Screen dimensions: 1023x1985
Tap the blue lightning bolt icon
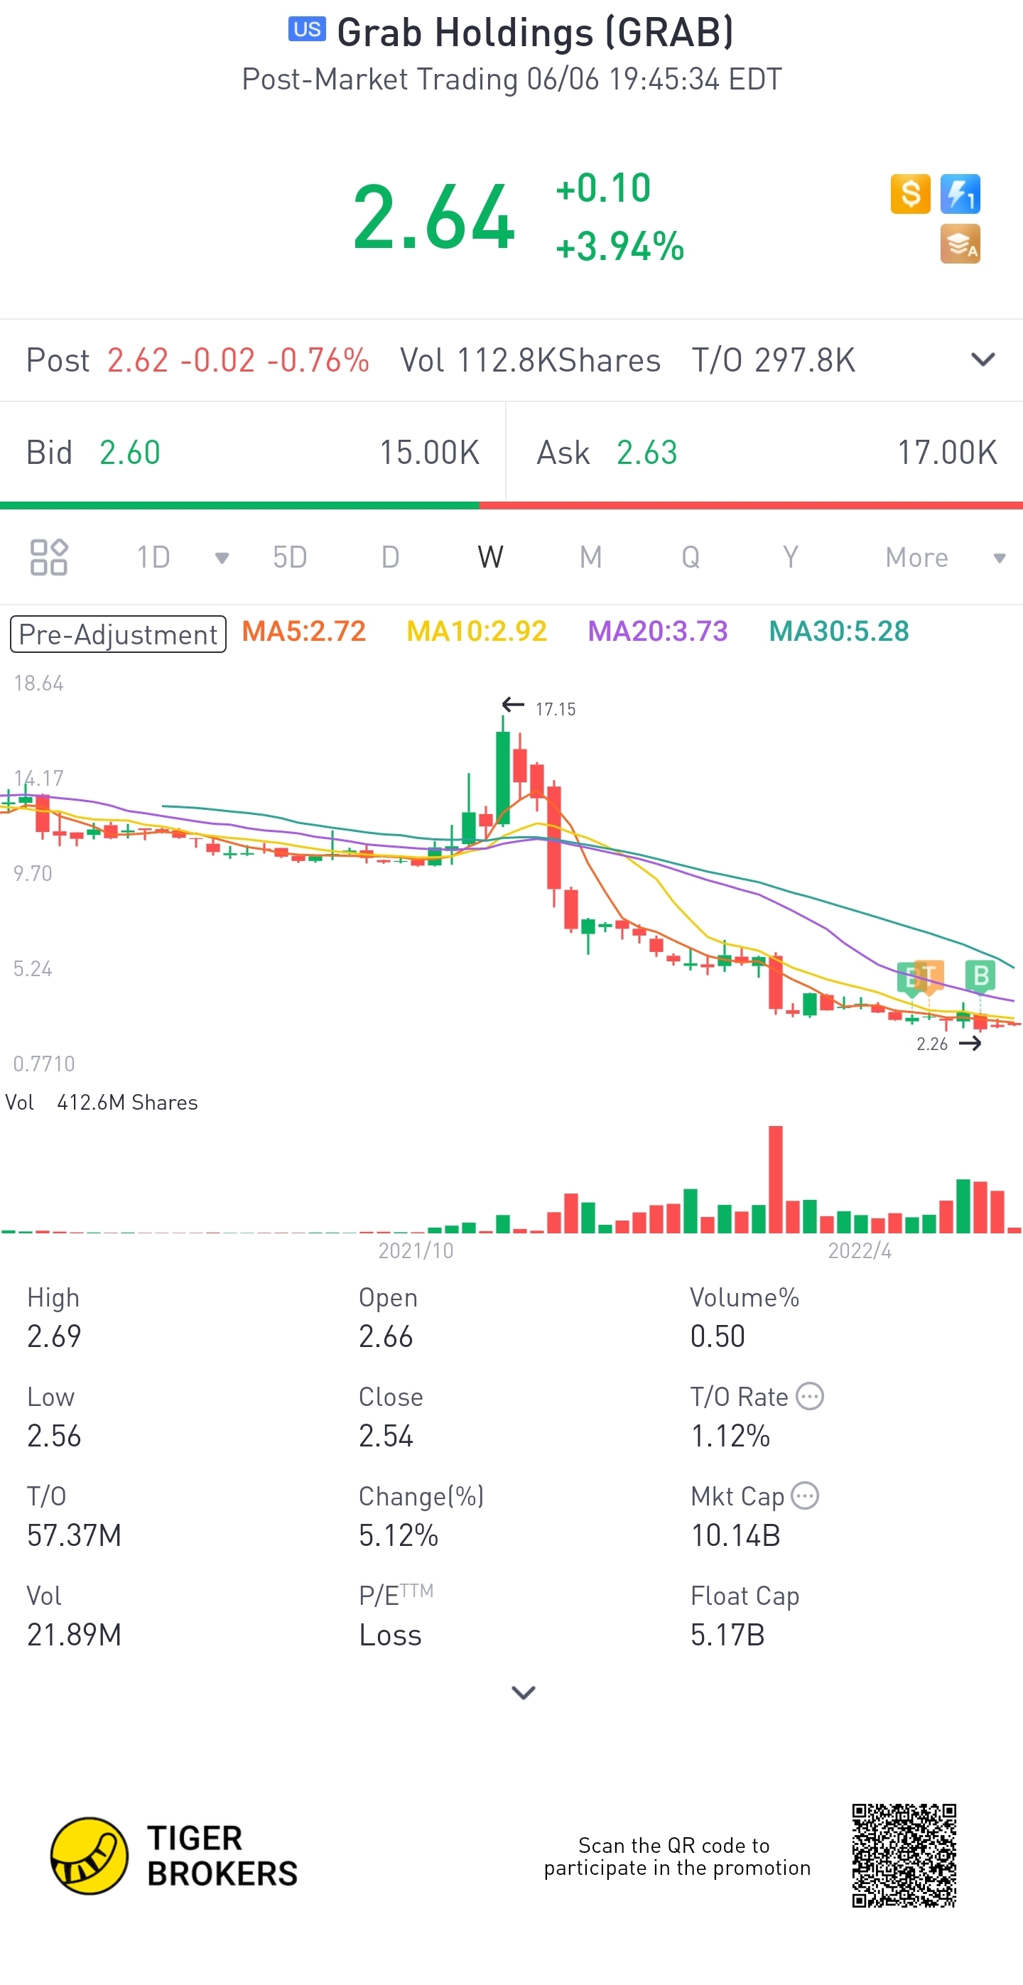point(960,193)
